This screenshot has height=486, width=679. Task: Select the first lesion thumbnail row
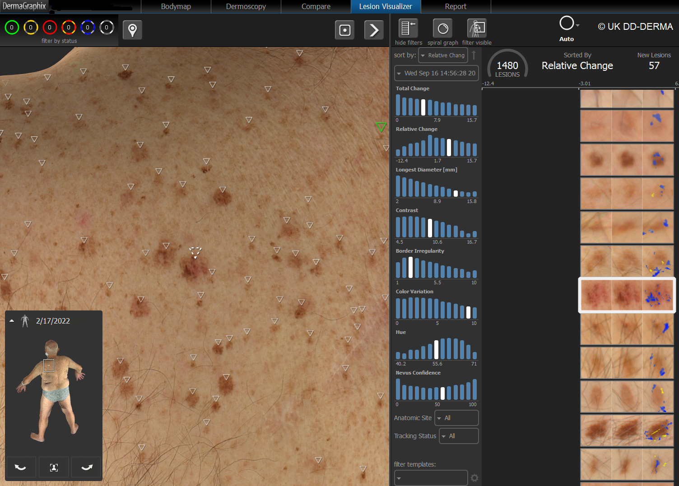627,99
